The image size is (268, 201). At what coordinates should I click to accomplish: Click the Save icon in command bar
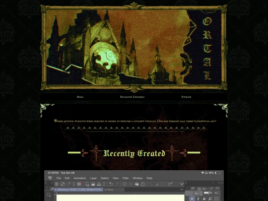[99, 184]
